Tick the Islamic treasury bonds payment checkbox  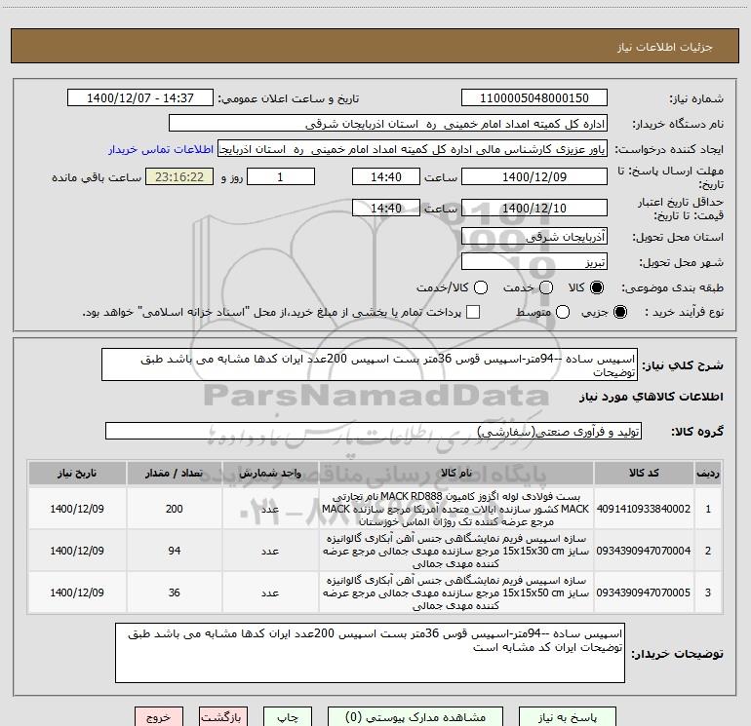coord(473,312)
